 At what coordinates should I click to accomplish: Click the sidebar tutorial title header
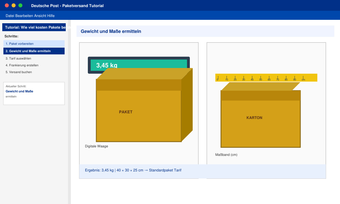tap(34, 27)
